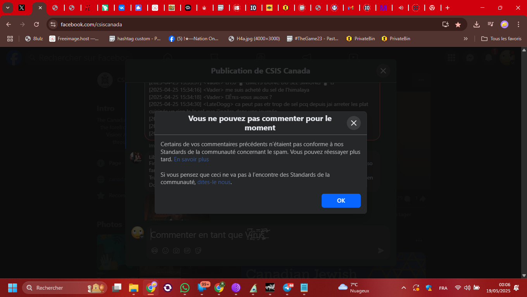Viewport: 527px width, 297px height.
Task: Open the #TheGame23 bookmark
Action: click(x=313, y=39)
